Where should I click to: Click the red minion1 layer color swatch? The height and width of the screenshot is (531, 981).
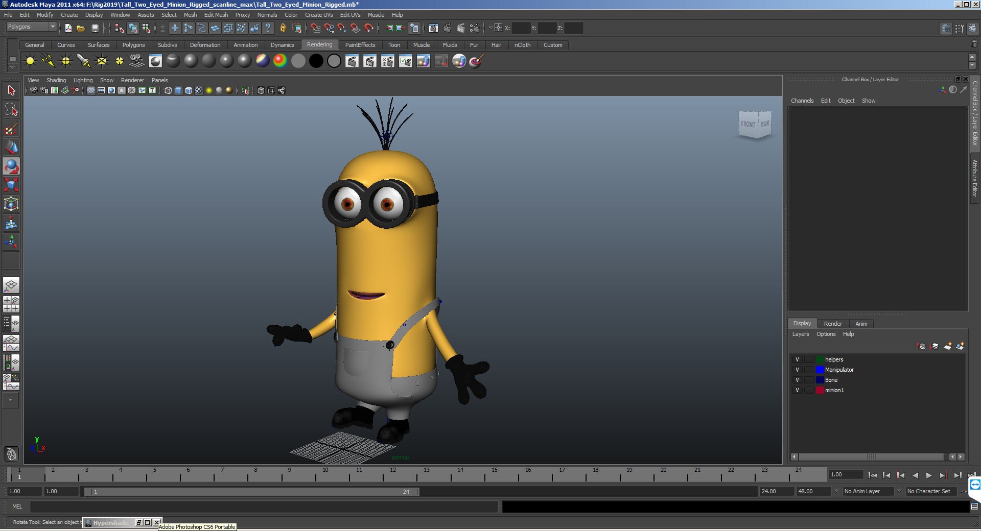point(820,390)
